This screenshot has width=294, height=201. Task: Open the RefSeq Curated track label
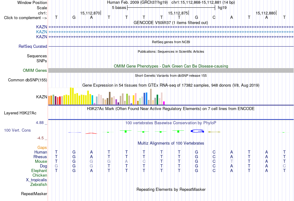[x=33, y=46]
